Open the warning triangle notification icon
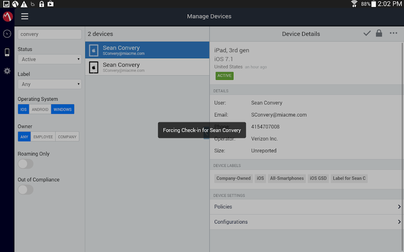 (x=24, y=4)
